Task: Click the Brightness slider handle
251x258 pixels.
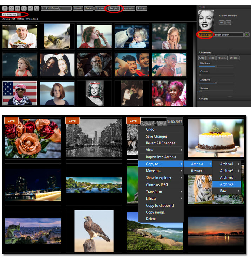Action: tap(216, 66)
